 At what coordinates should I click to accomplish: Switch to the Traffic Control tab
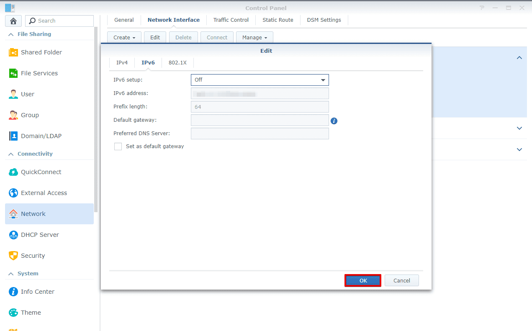231,20
